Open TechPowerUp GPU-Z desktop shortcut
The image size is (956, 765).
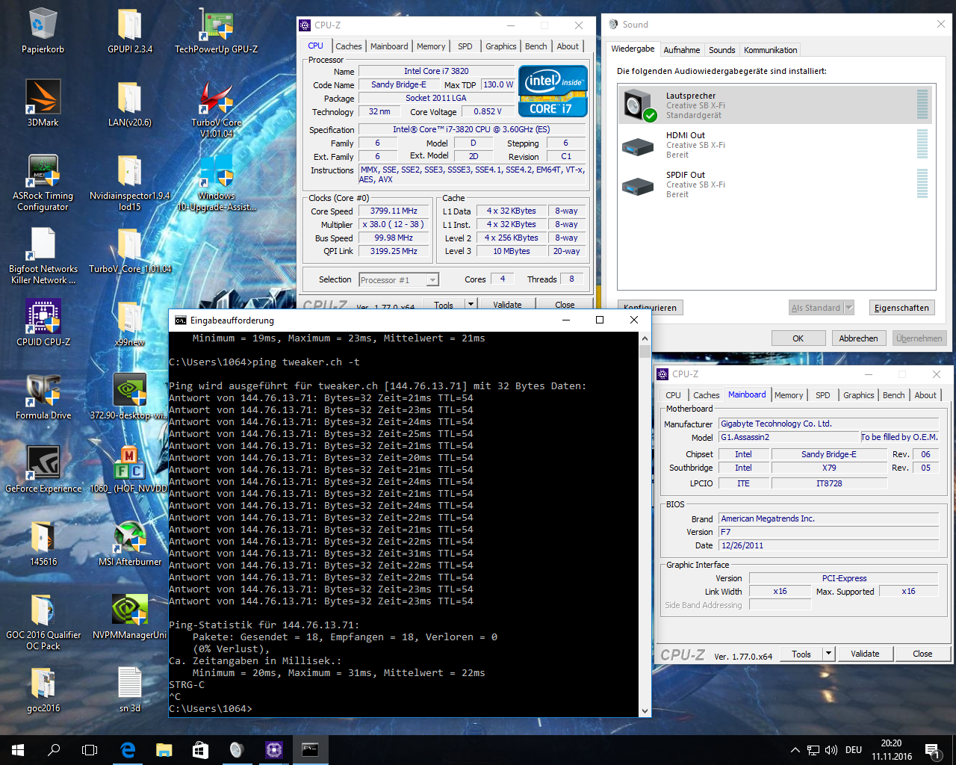(x=216, y=26)
